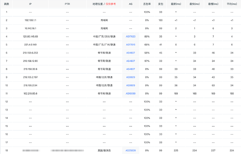
Task: Open AS4837 link for 219.158.12.90
Action: (131, 61)
